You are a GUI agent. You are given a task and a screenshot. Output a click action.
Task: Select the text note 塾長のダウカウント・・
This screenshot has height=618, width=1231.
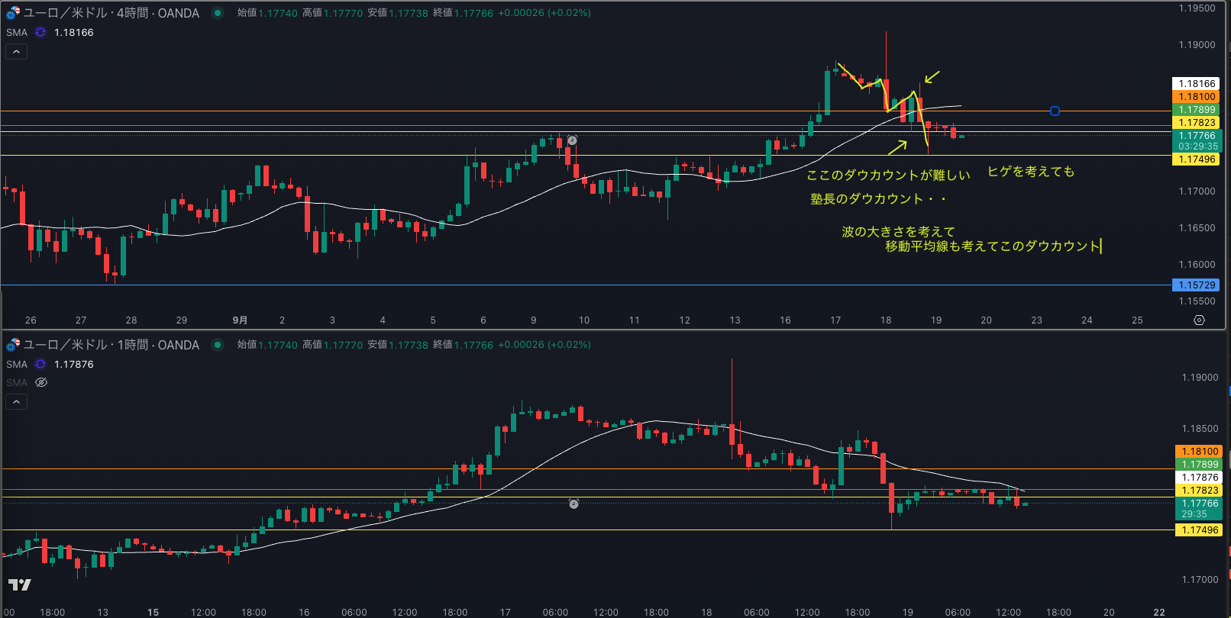[879, 199]
